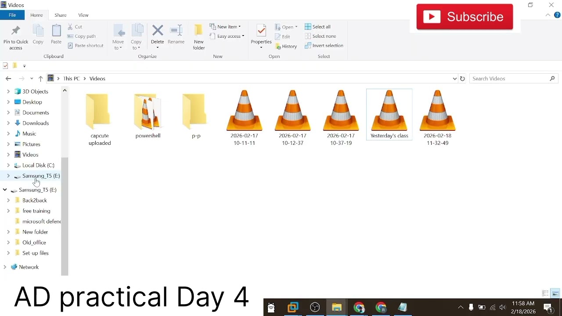Open VirtualBox from the taskbar
Image resolution: width=562 pixels, height=316 pixels.
click(293, 308)
